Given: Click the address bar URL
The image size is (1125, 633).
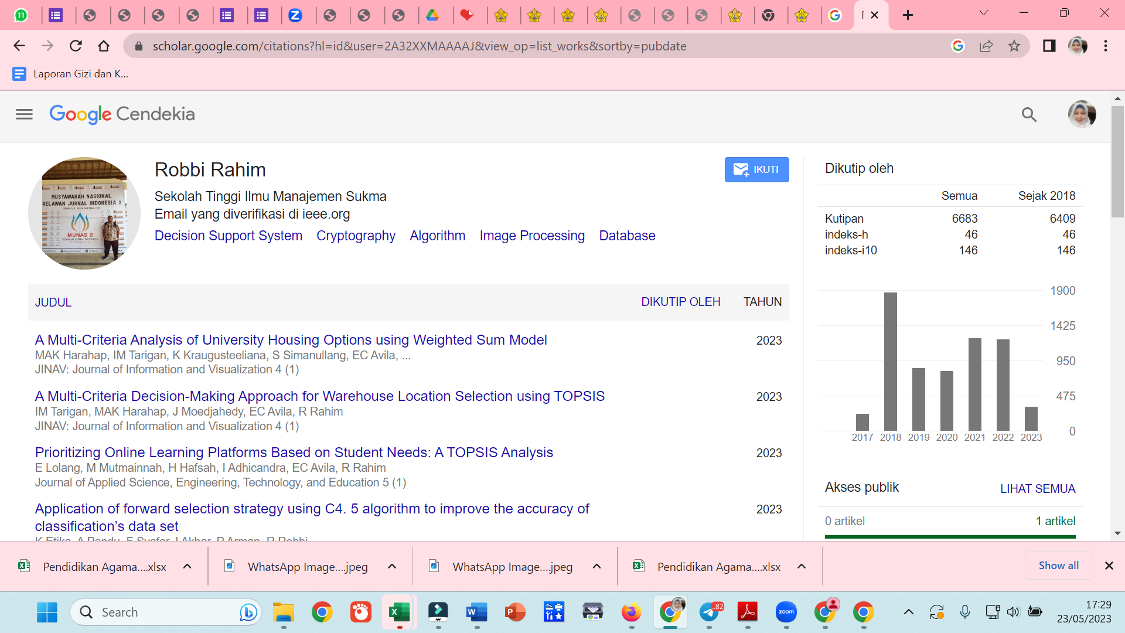Looking at the screenshot, I should tap(420, 46).
